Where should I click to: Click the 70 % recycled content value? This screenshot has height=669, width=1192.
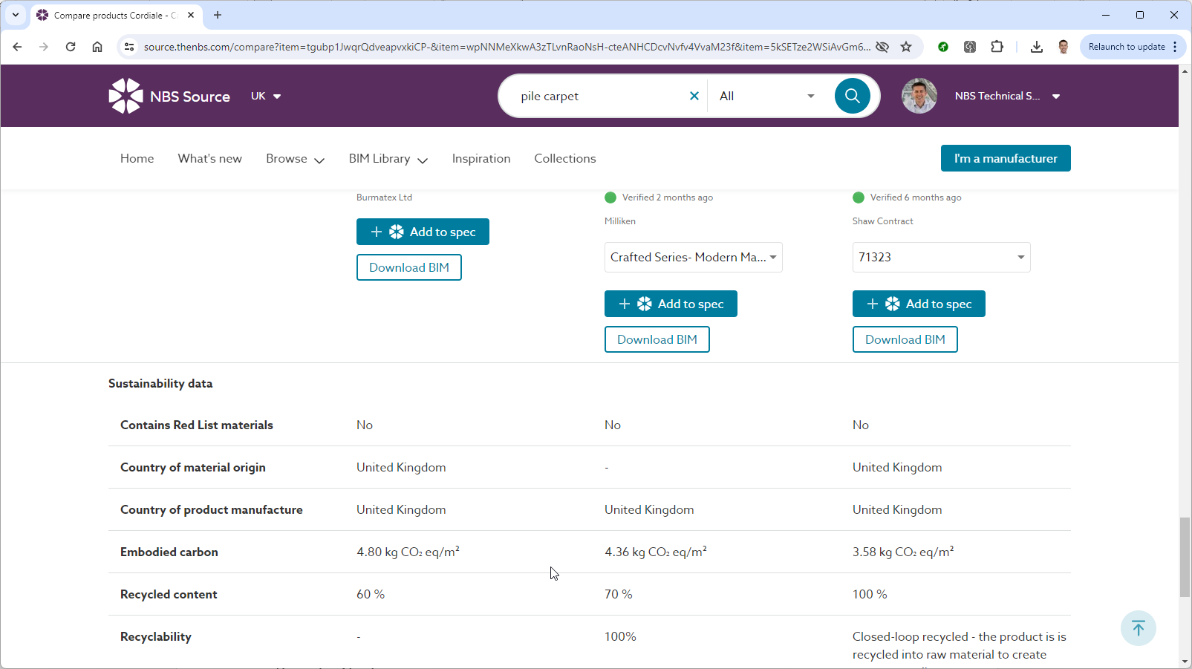click(x=619, y=594)
